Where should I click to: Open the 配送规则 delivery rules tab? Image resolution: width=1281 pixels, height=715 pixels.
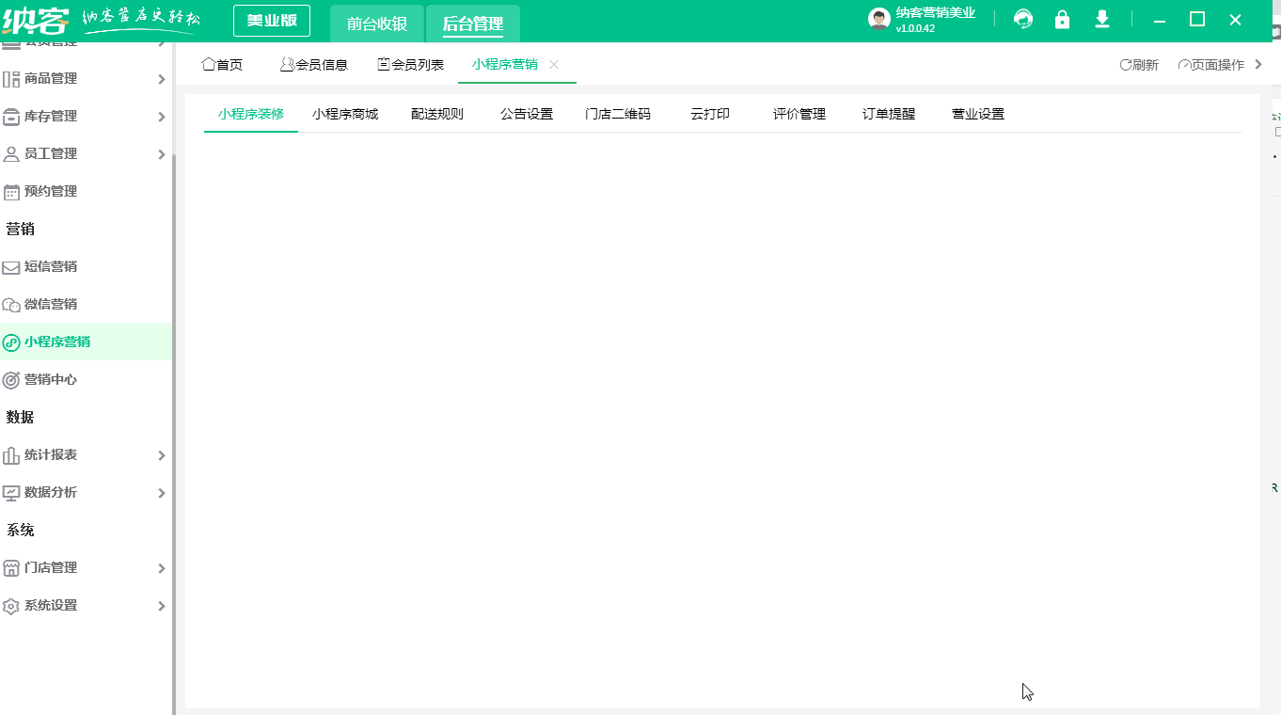(436, 113)
